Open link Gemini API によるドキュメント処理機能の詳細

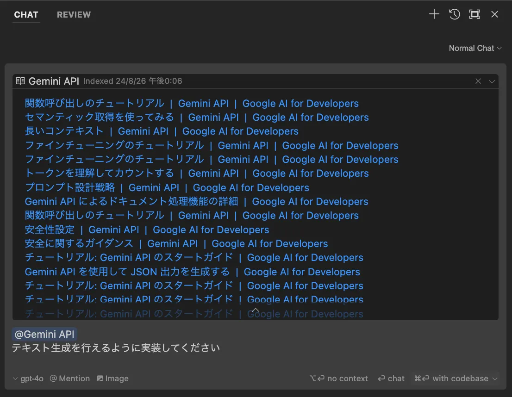click(197, 201)
